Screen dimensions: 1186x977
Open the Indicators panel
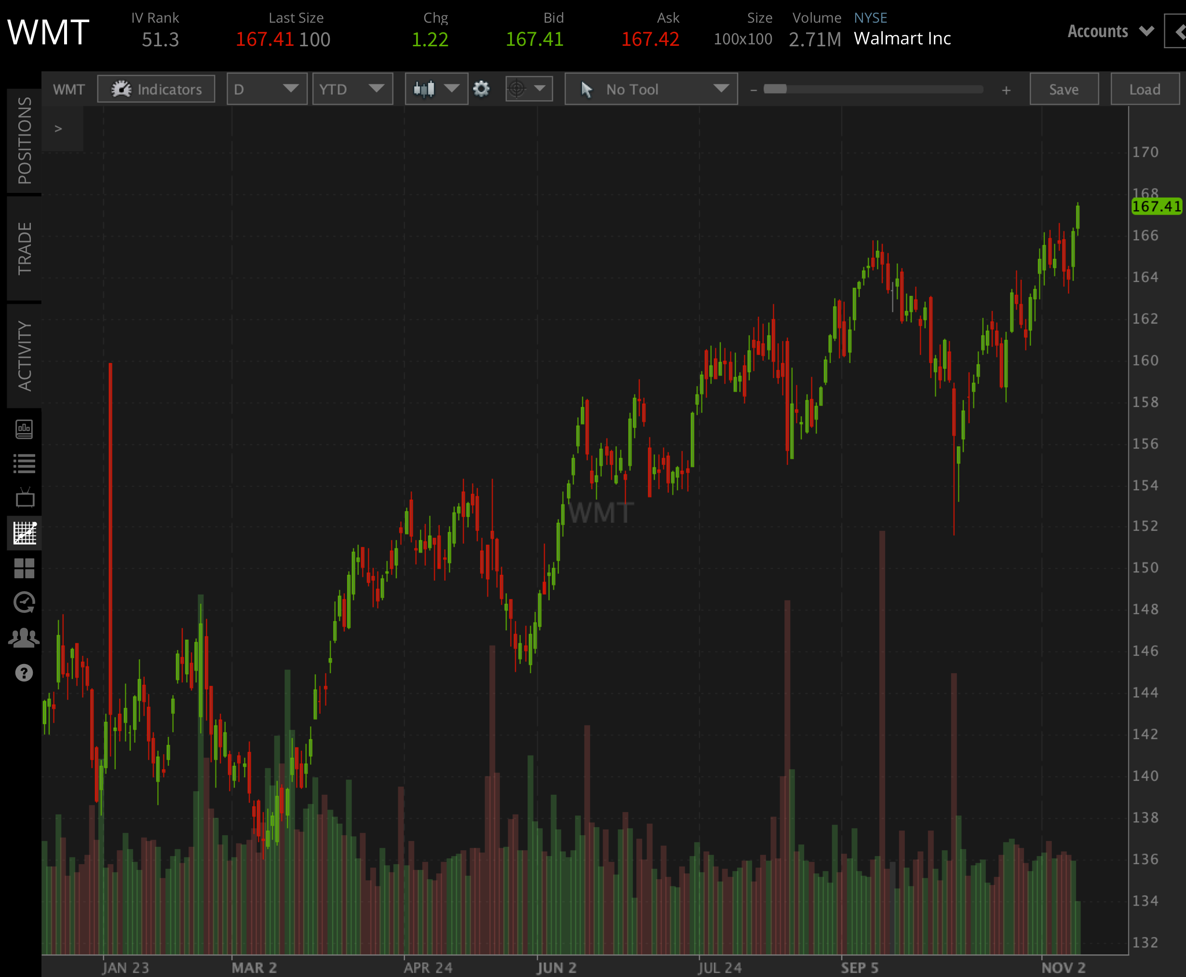click(x=156, y=88)
